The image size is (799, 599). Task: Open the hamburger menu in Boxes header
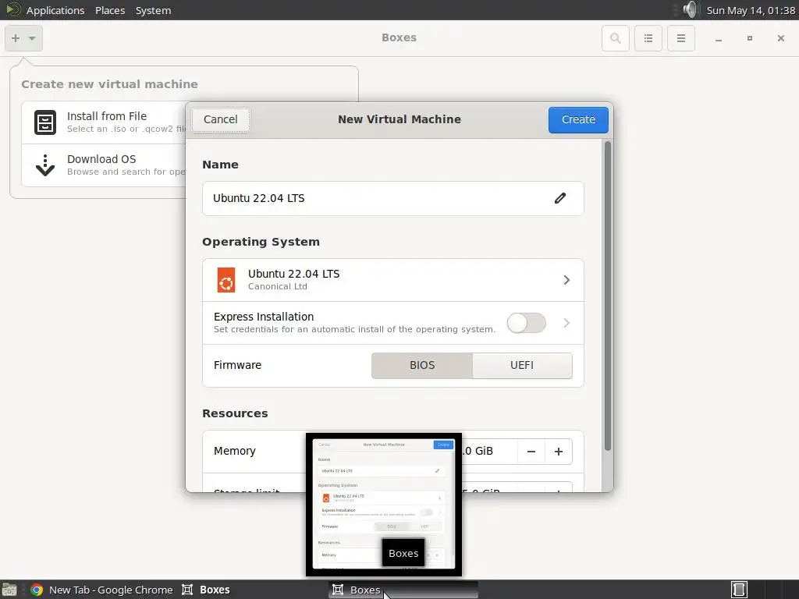coord(680,38)
